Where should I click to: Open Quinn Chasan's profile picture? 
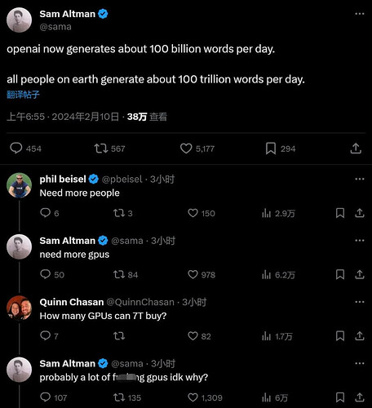pos(19,308)
